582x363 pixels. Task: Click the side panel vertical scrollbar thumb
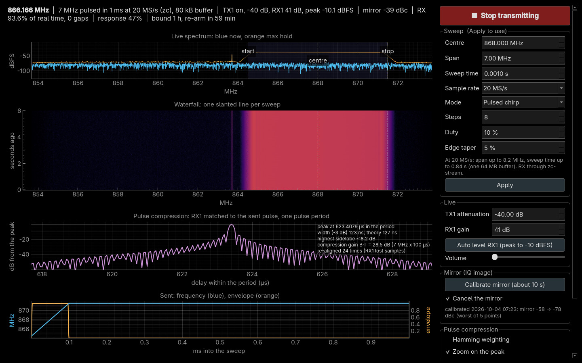(575, 154)
